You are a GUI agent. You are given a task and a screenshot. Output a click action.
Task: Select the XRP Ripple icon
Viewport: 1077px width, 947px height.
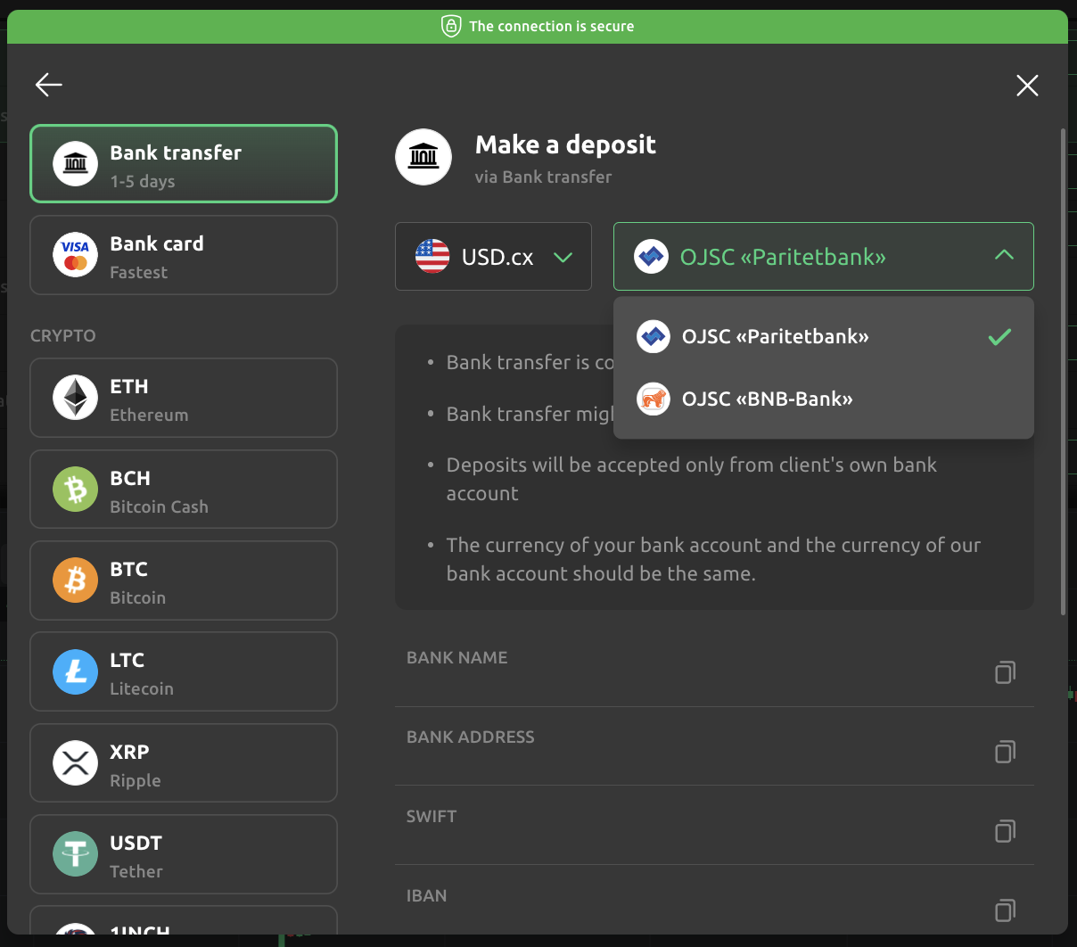pyautogui.click(x=75, y=762)
